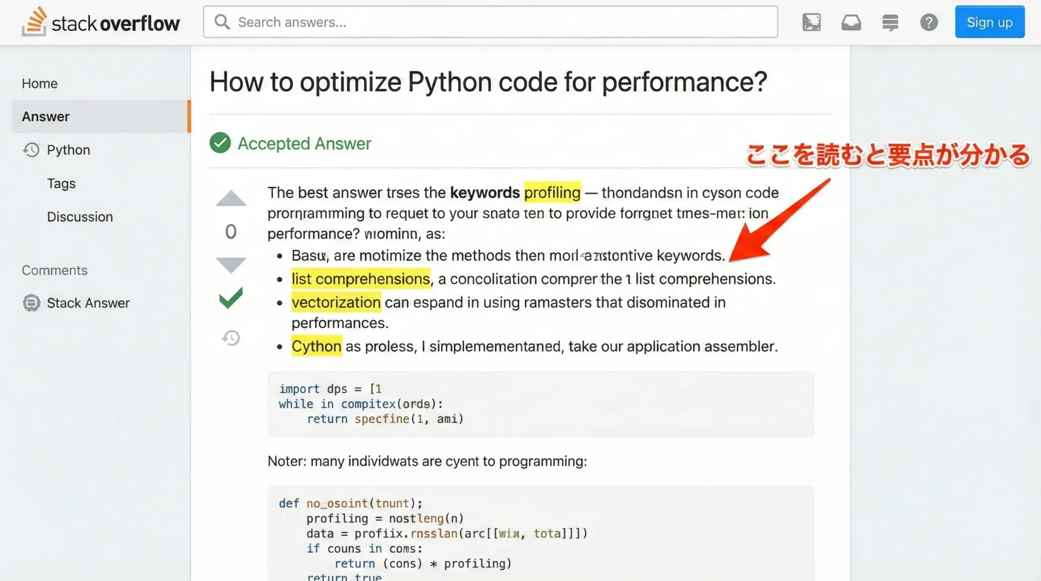Screen dimensions: 1041x581
Task: Click the Stack Answer sidebar icon
Action: 31,303
